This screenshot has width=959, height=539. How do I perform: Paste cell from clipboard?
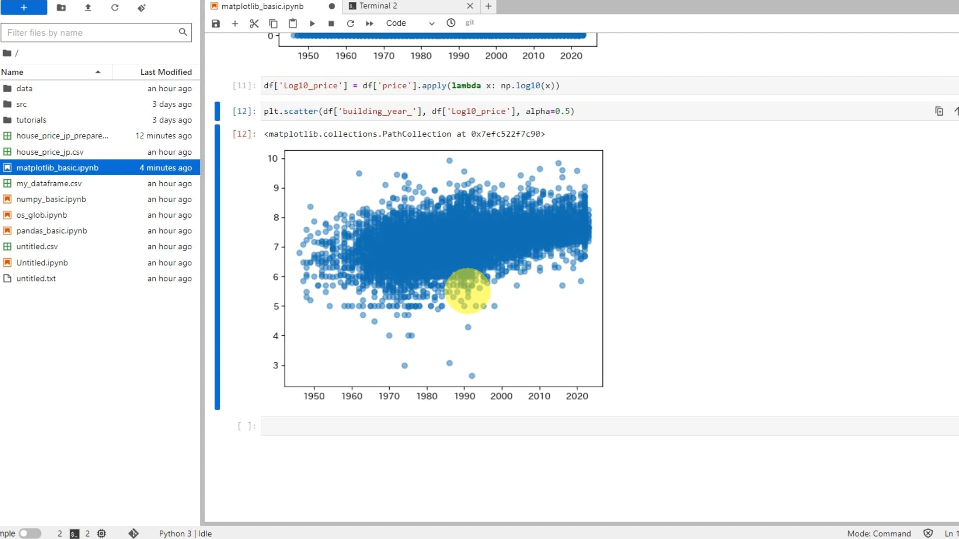click(293, 23)
